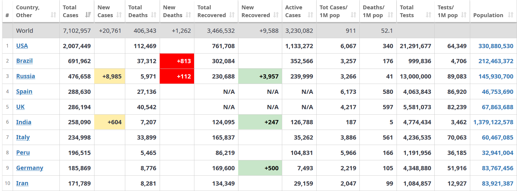Open the Russia country link

[26, 76]
